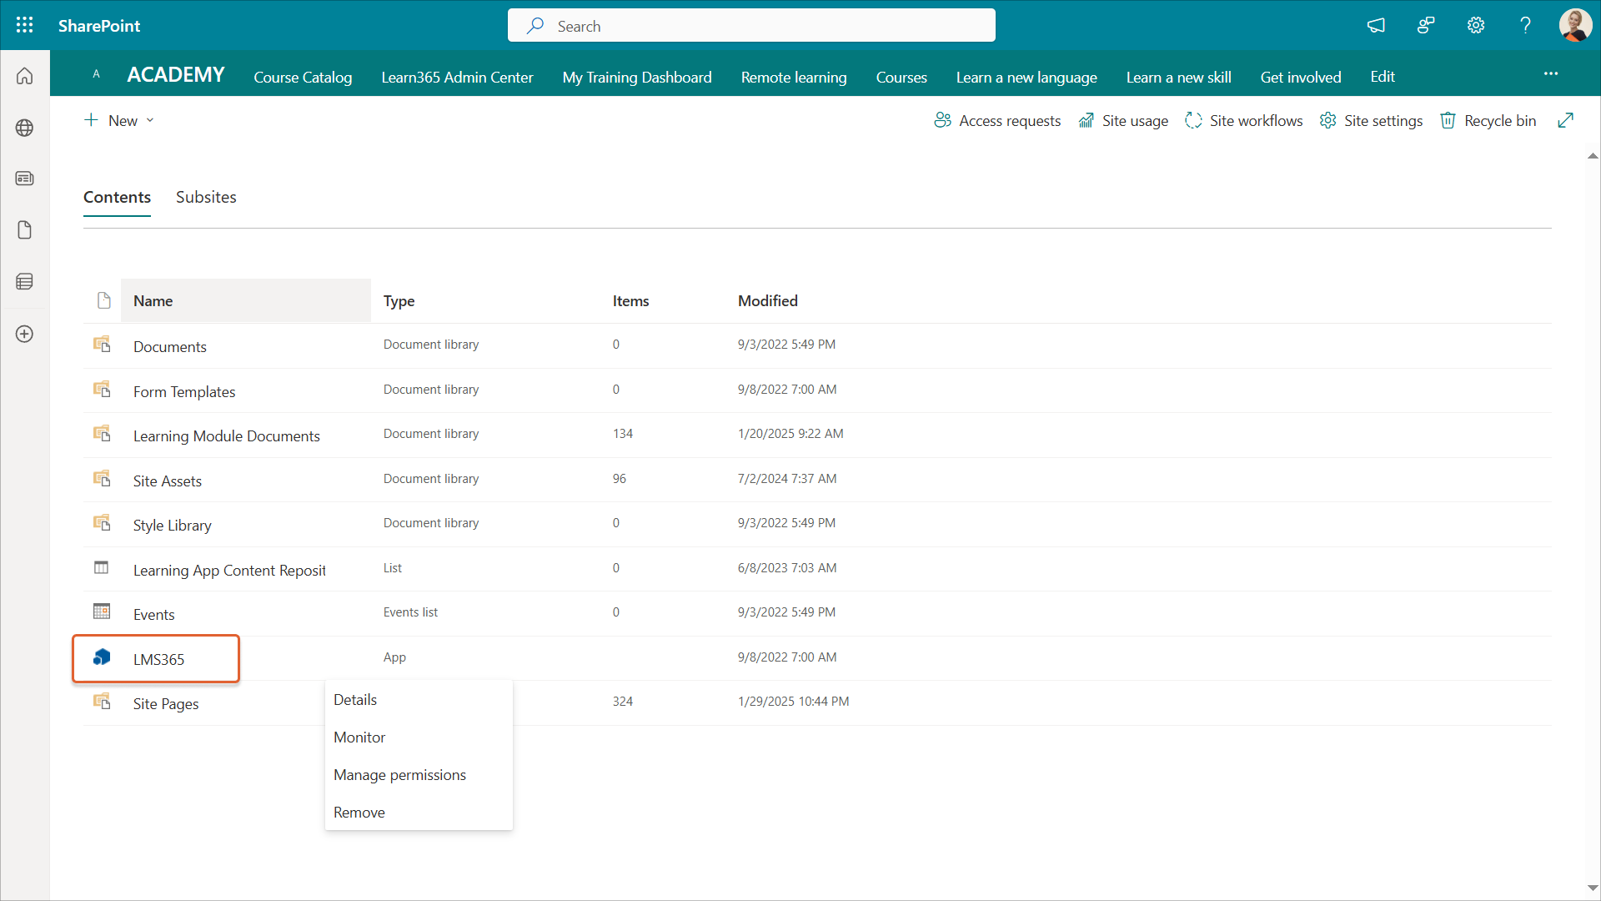1601x901 pixels.
Task: Open Learn a new skill link
Action: (x=1178, y=77)
